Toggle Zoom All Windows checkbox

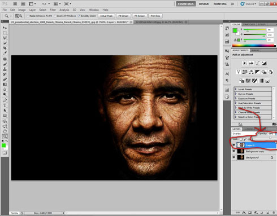(x=55, y=16)
